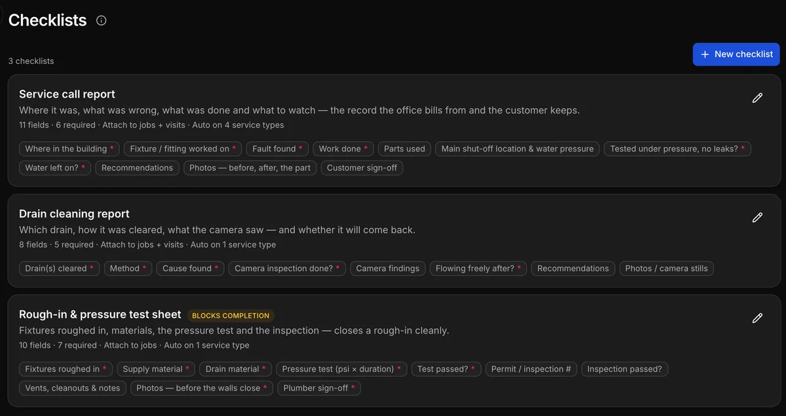This screenshot has height=416, width=786.
Task: Edit the Rough-in & pressure test sheet
Action: point(757,318)
